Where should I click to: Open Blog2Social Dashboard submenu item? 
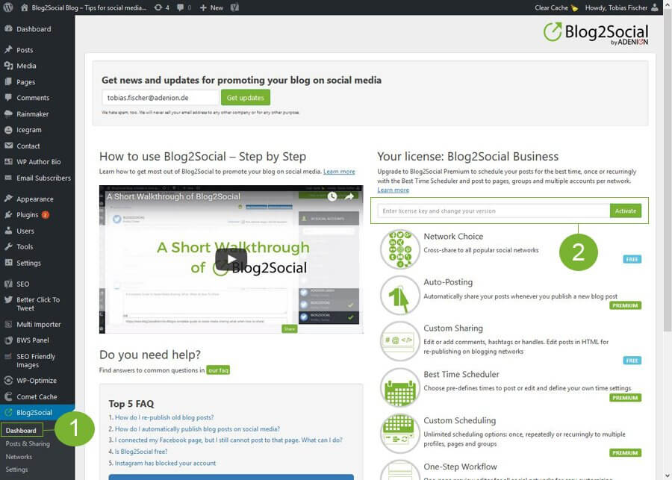pos(22,430)
